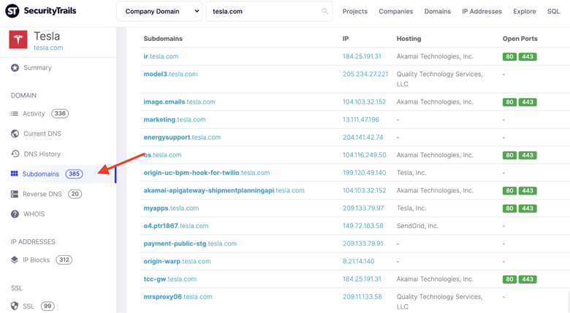Image resolution: width=570 pixels, height=313 pixels.
Task: Open payment-public-stg.tesla.com link
Action: tap(190, 244)
